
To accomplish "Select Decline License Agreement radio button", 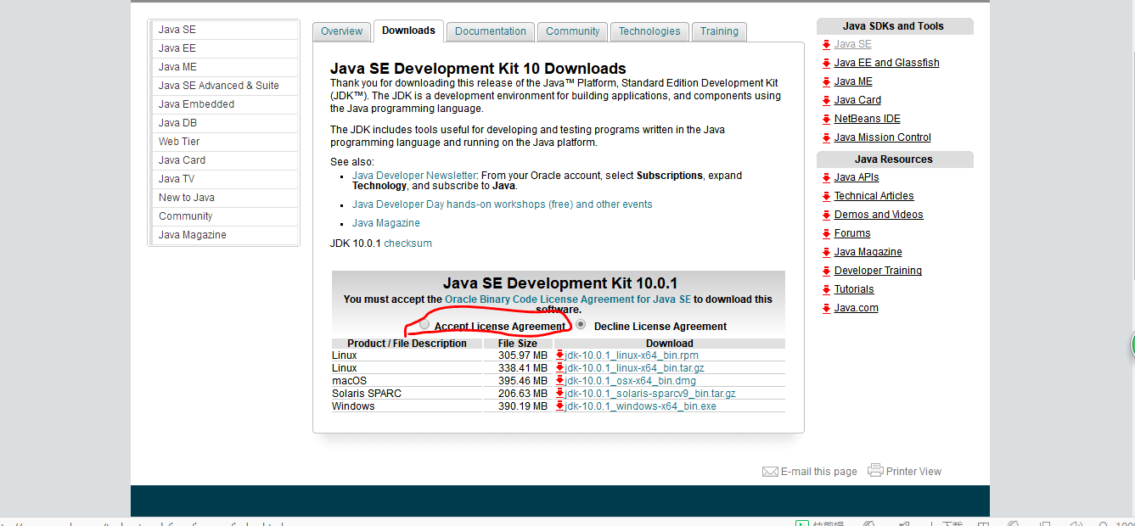I will [581, 325].
